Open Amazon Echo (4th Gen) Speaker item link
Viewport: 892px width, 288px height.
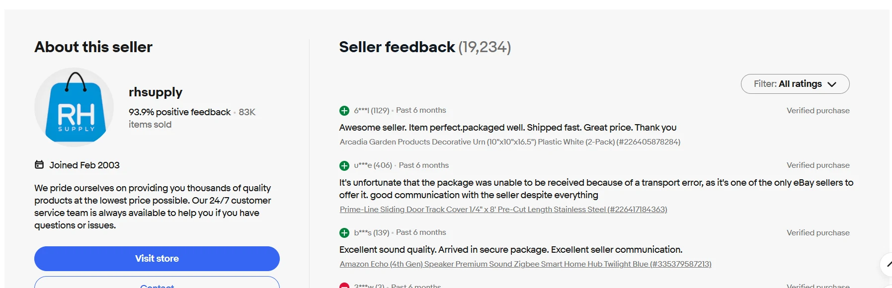(x=525, y=264)
